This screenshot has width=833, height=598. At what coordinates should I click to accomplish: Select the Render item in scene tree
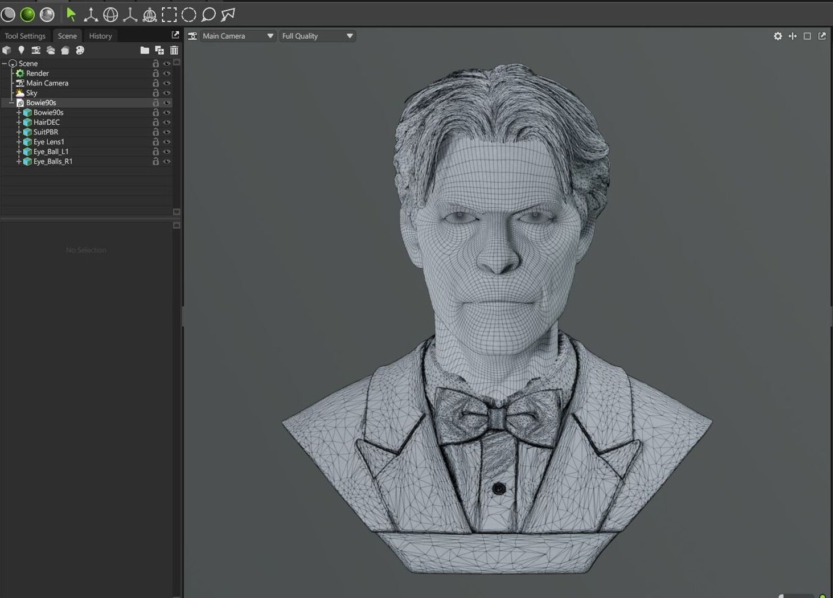click(x=38, y=73)
